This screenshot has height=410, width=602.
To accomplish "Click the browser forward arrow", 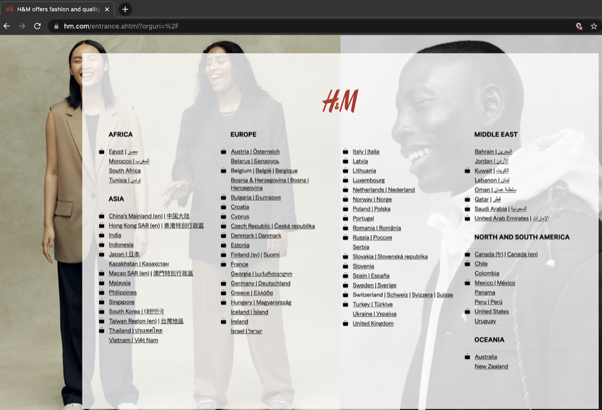I will [22, 26].
